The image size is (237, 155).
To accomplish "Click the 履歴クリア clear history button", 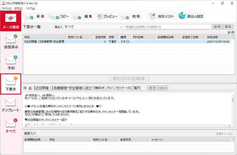I will (x=30, y=134).
